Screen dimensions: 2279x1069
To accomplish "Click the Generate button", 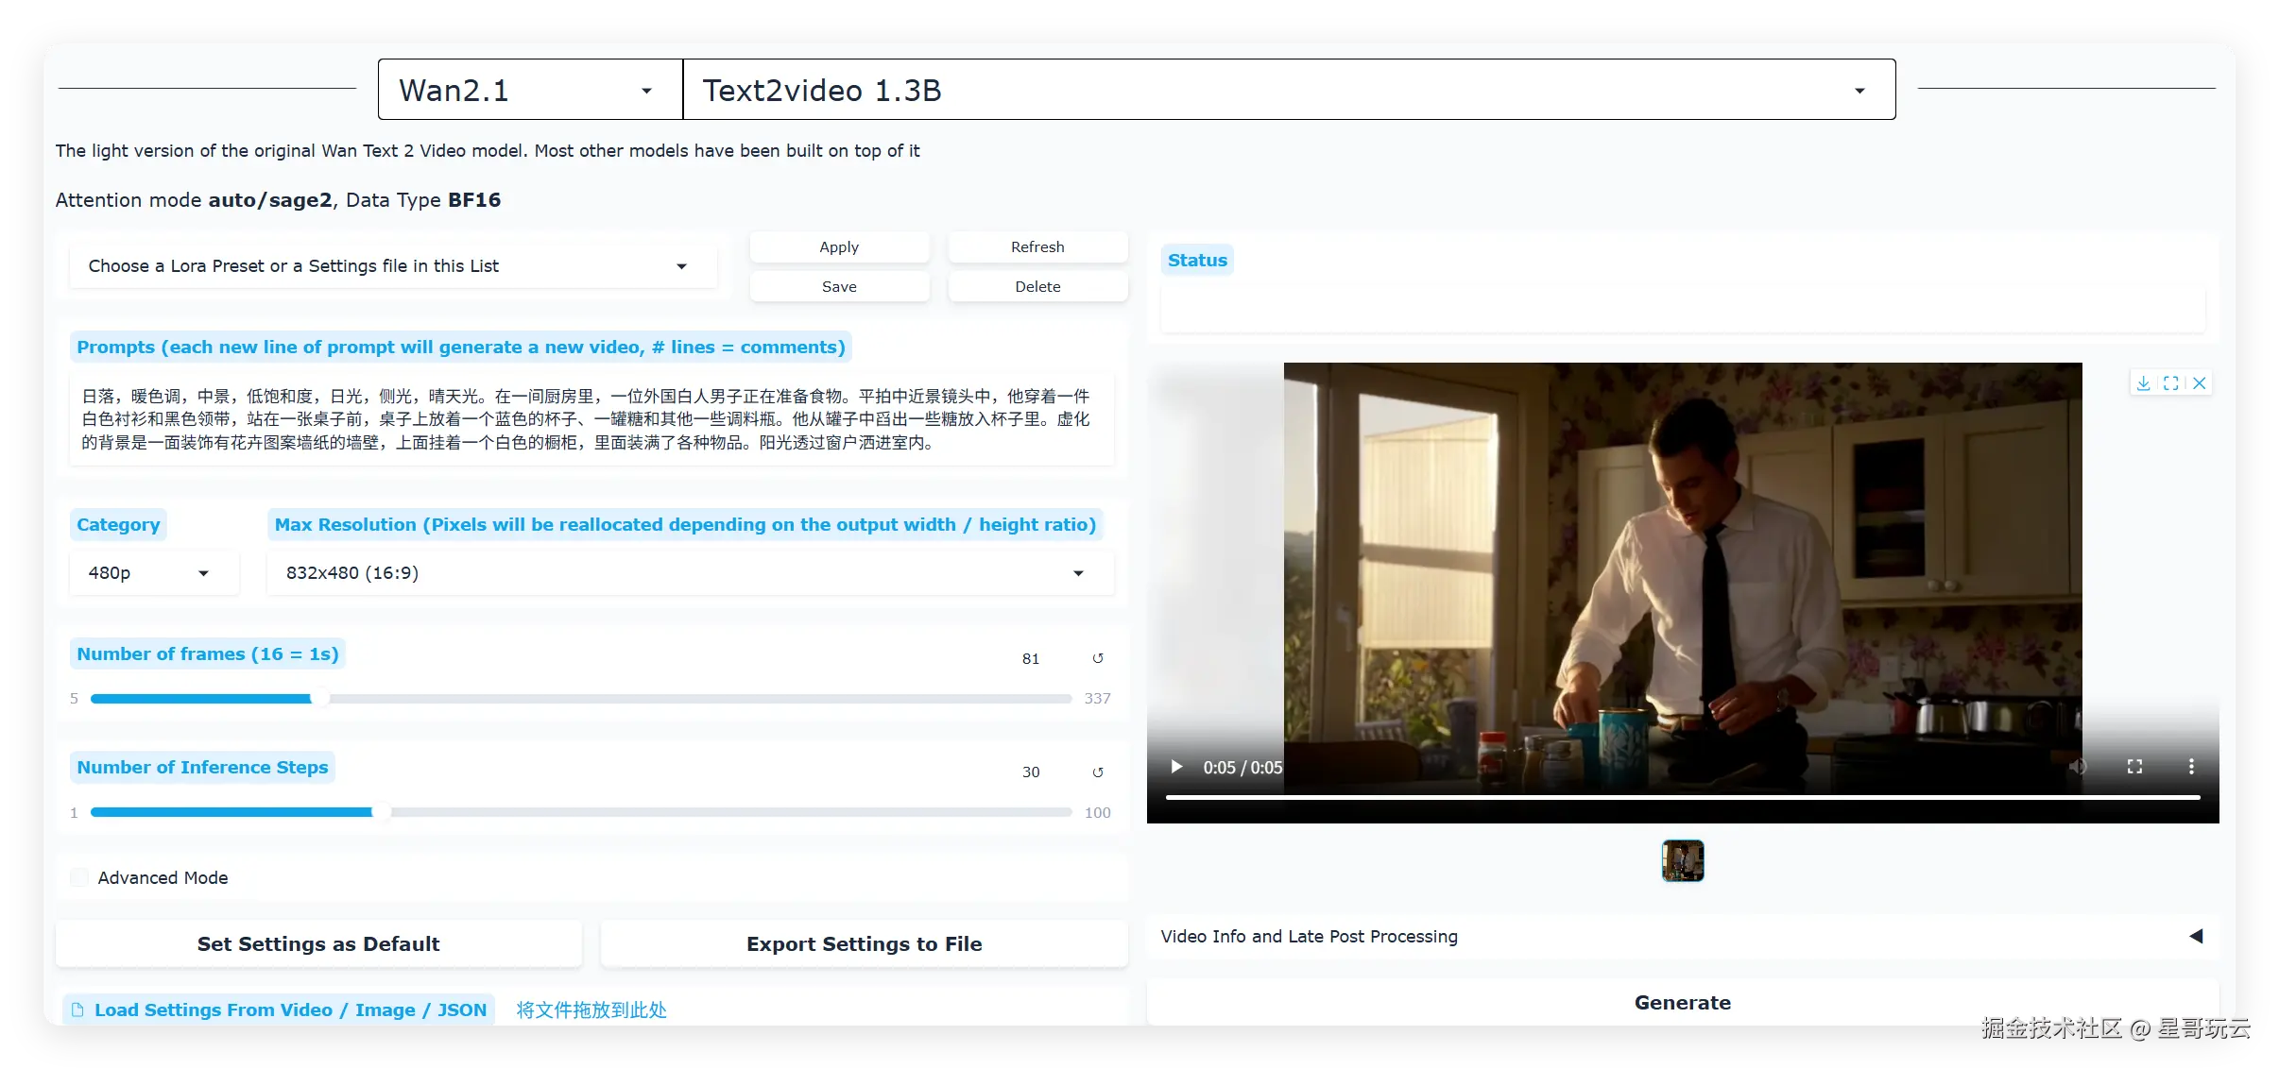I will click(x=1682, y=1003).
